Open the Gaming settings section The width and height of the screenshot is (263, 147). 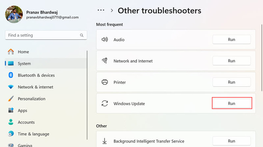point(25,145)
